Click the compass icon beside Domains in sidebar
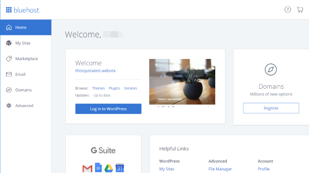This screenshot has height=173, width=309. pyautogui.click(x=9, y=90)
